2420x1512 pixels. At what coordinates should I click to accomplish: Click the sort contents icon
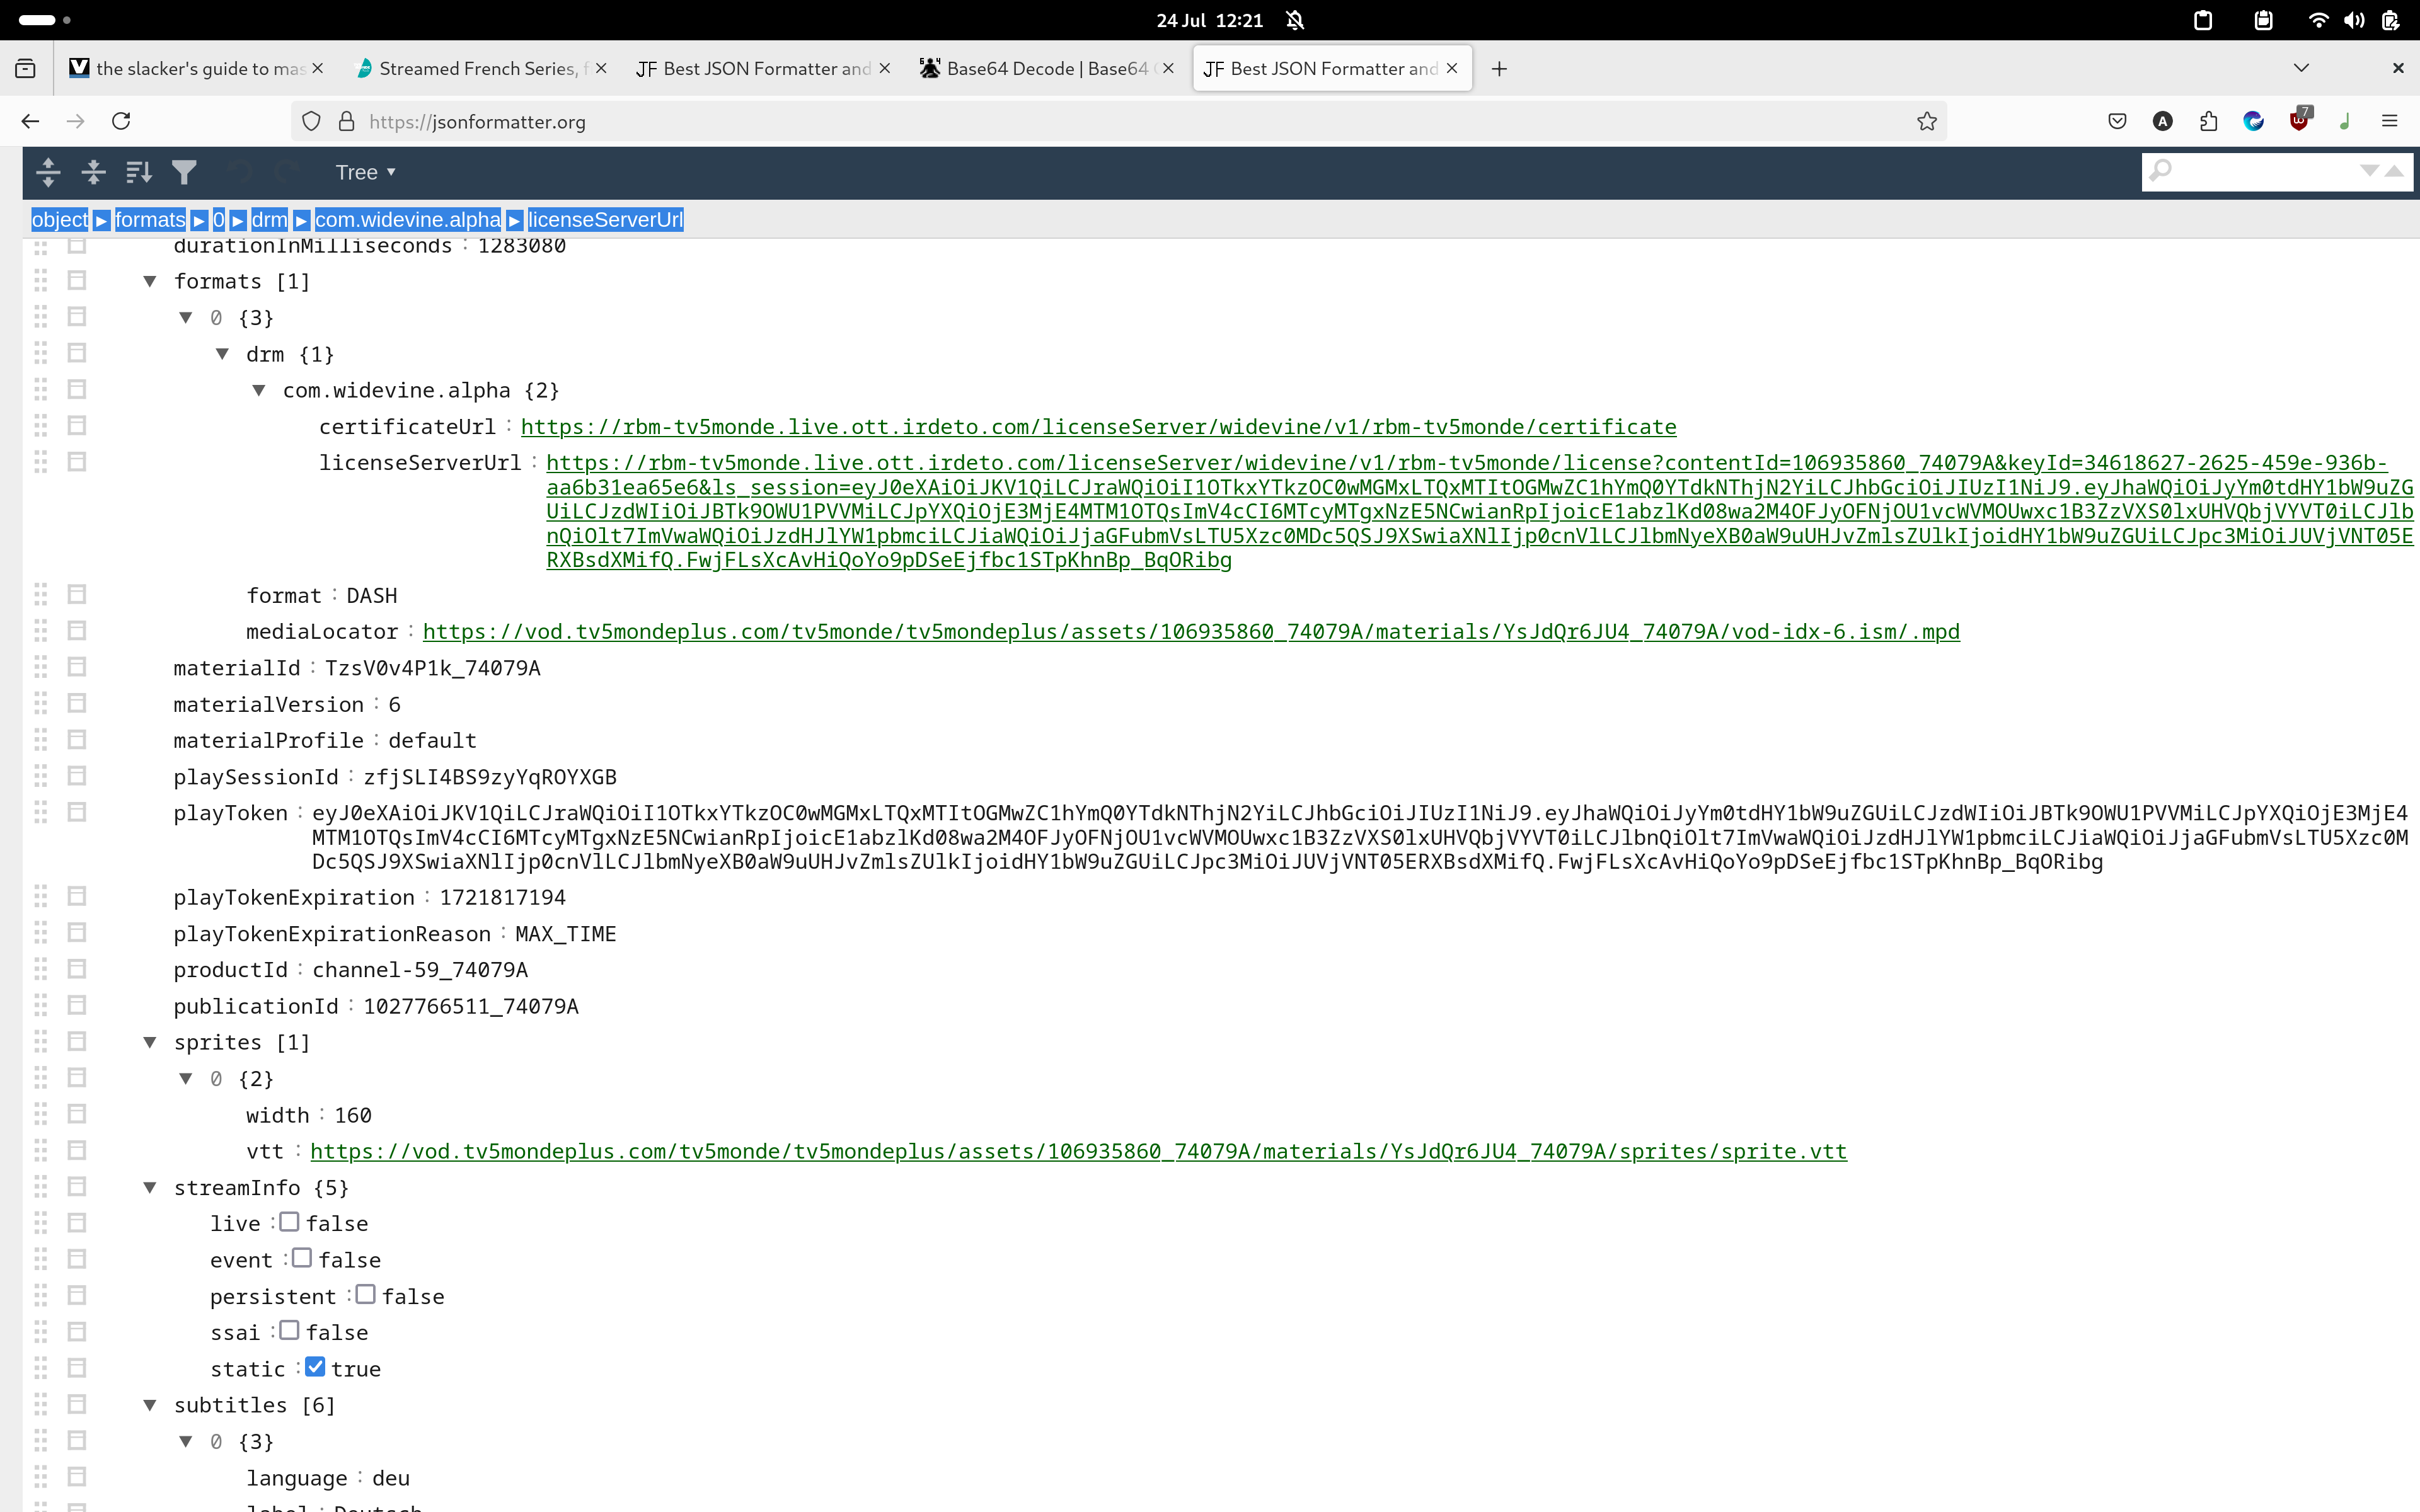pyautogui.click(x=139, y=172)
